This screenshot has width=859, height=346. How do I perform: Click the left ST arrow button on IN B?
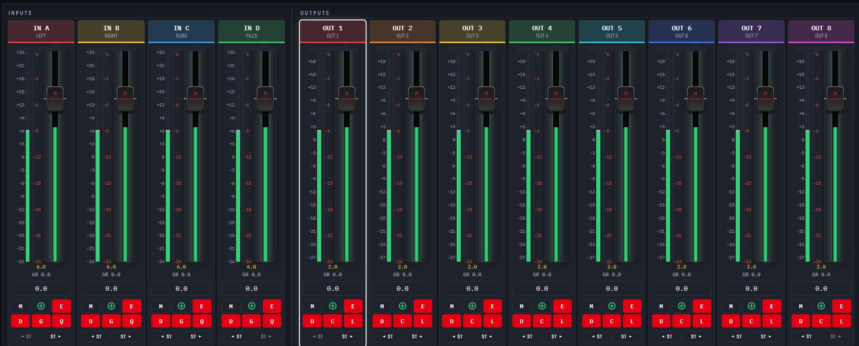(96, 336)
